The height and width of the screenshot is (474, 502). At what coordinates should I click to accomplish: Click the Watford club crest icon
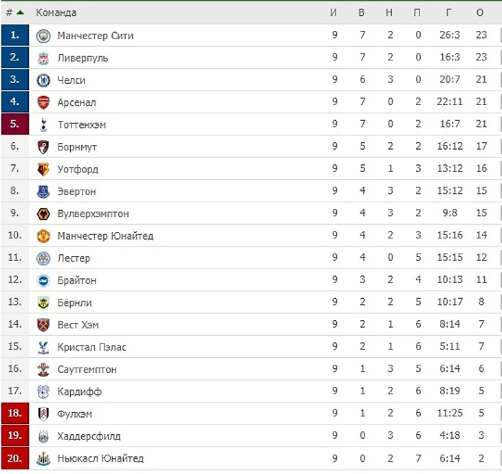[x=43, y=169]
